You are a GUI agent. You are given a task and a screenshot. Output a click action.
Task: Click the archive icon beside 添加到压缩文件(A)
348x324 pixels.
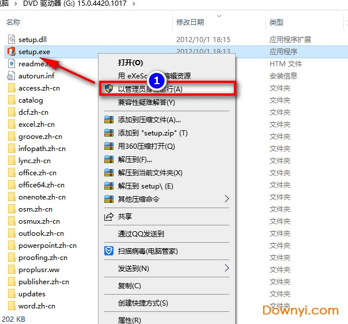coord(108,120)
